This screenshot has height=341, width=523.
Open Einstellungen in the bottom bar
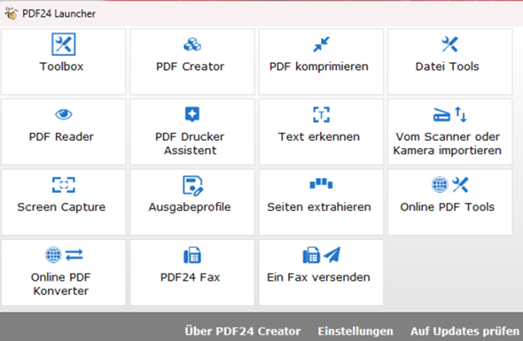coord(355,331)
